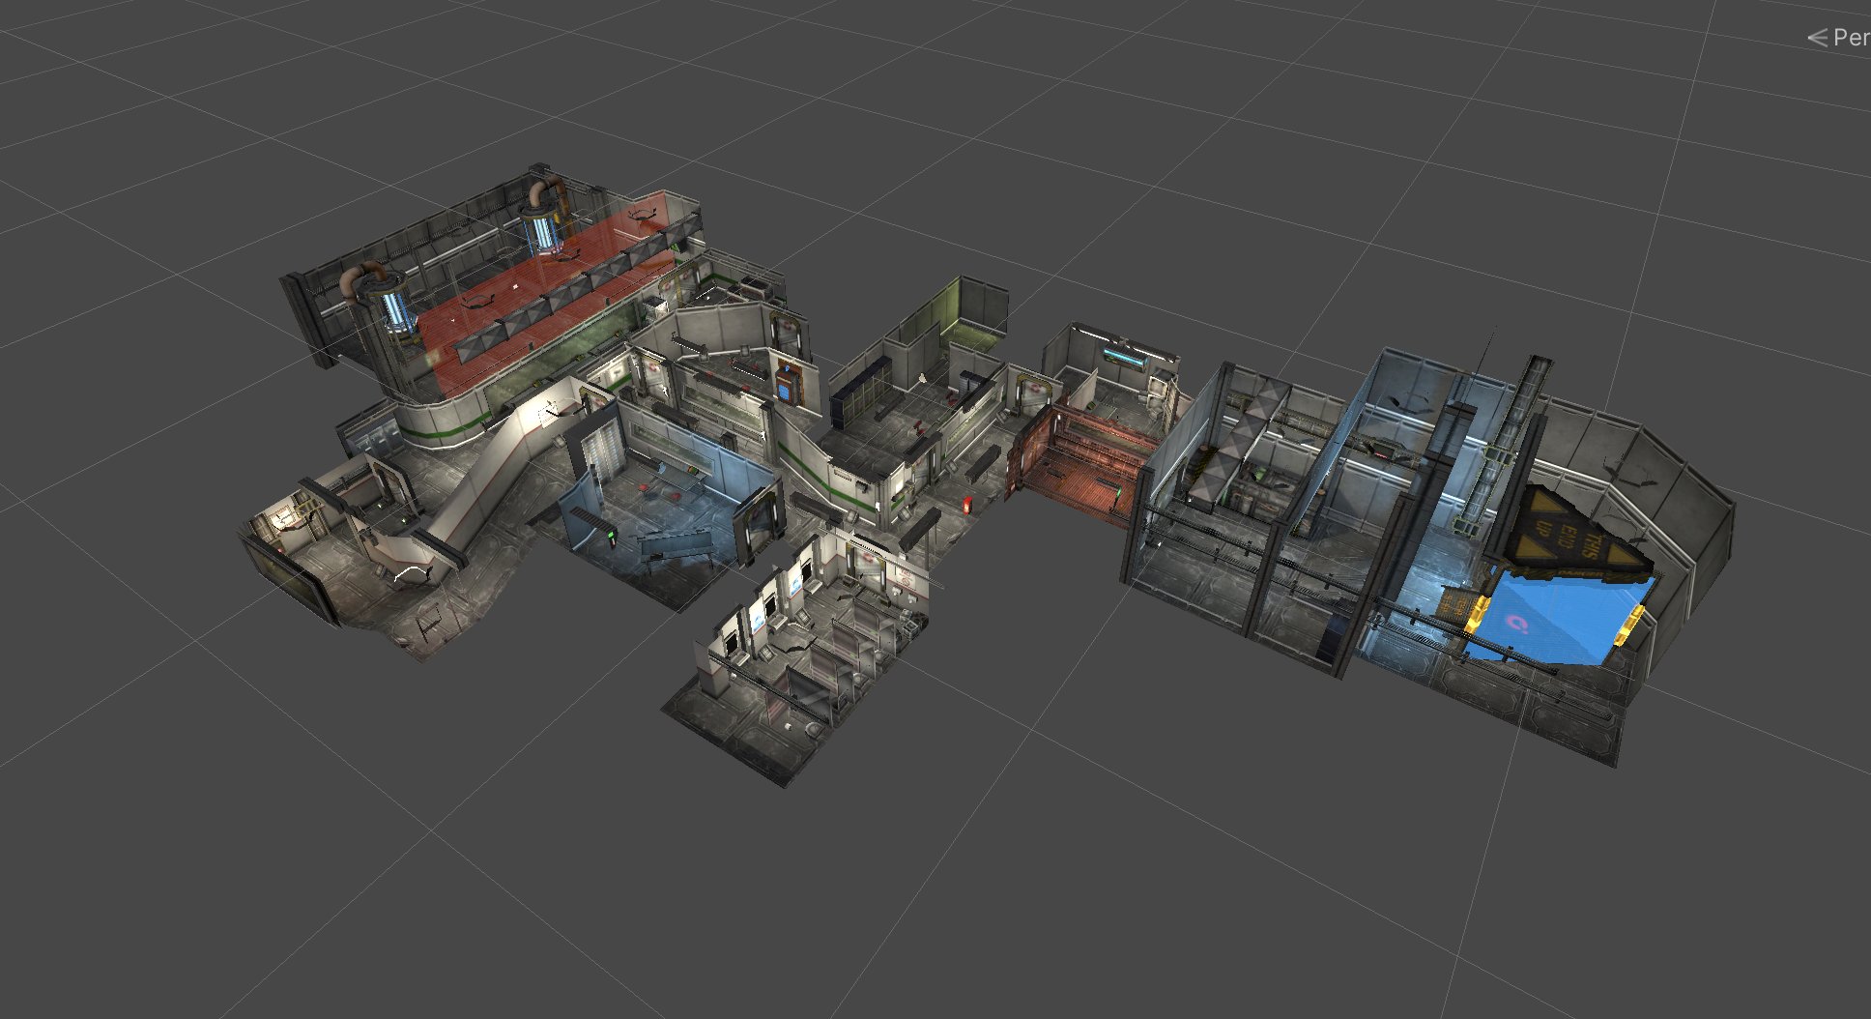The image size is (1871, 1019).
Task: Select a glowing blue cylinder tank
Action: pos(394,312)
